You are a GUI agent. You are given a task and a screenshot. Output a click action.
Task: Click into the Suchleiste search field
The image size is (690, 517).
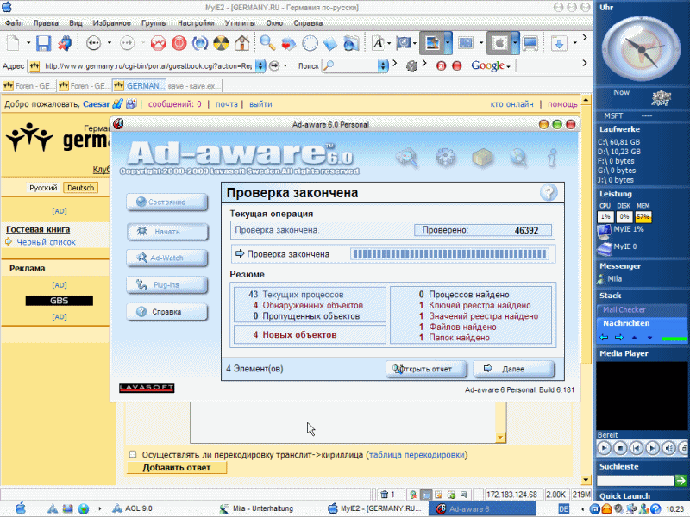click(x=635, y=481)
